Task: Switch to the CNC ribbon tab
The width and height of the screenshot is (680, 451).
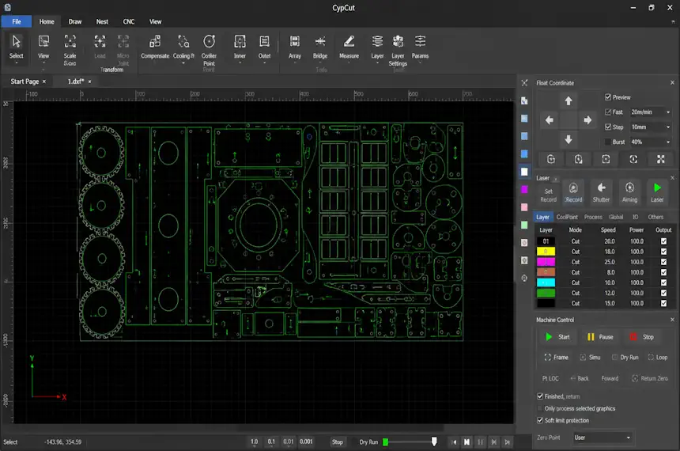Action: (128, 21)
